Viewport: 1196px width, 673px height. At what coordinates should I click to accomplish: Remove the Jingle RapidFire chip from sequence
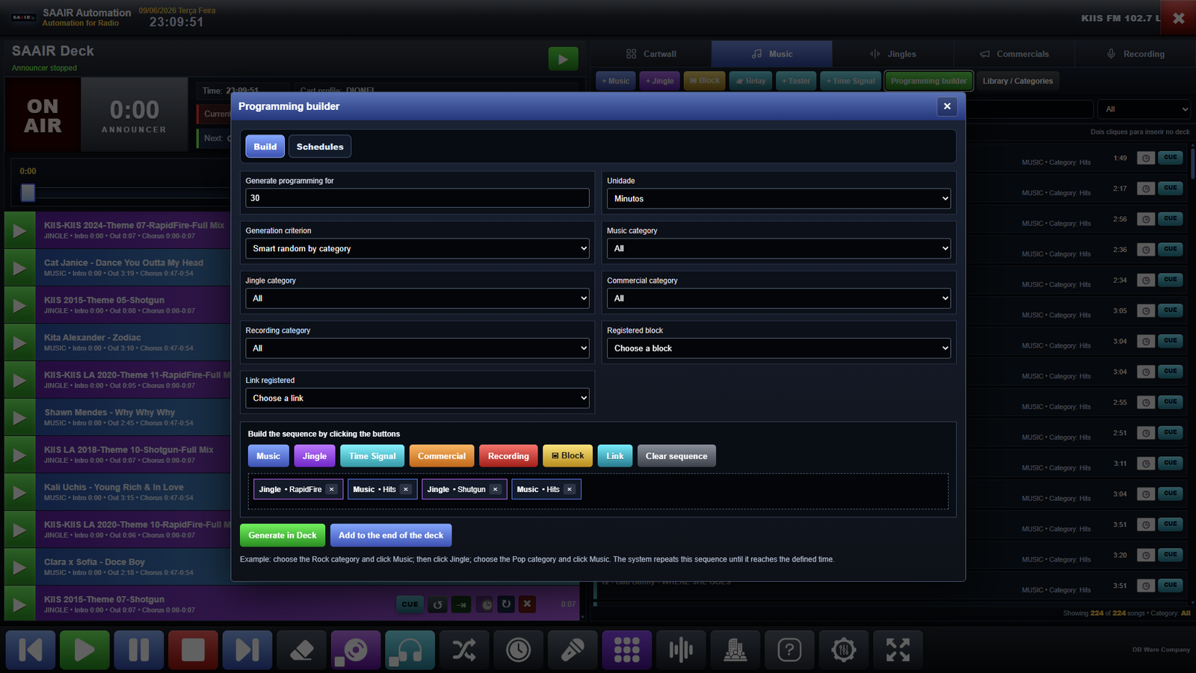(x=332, y=490)
